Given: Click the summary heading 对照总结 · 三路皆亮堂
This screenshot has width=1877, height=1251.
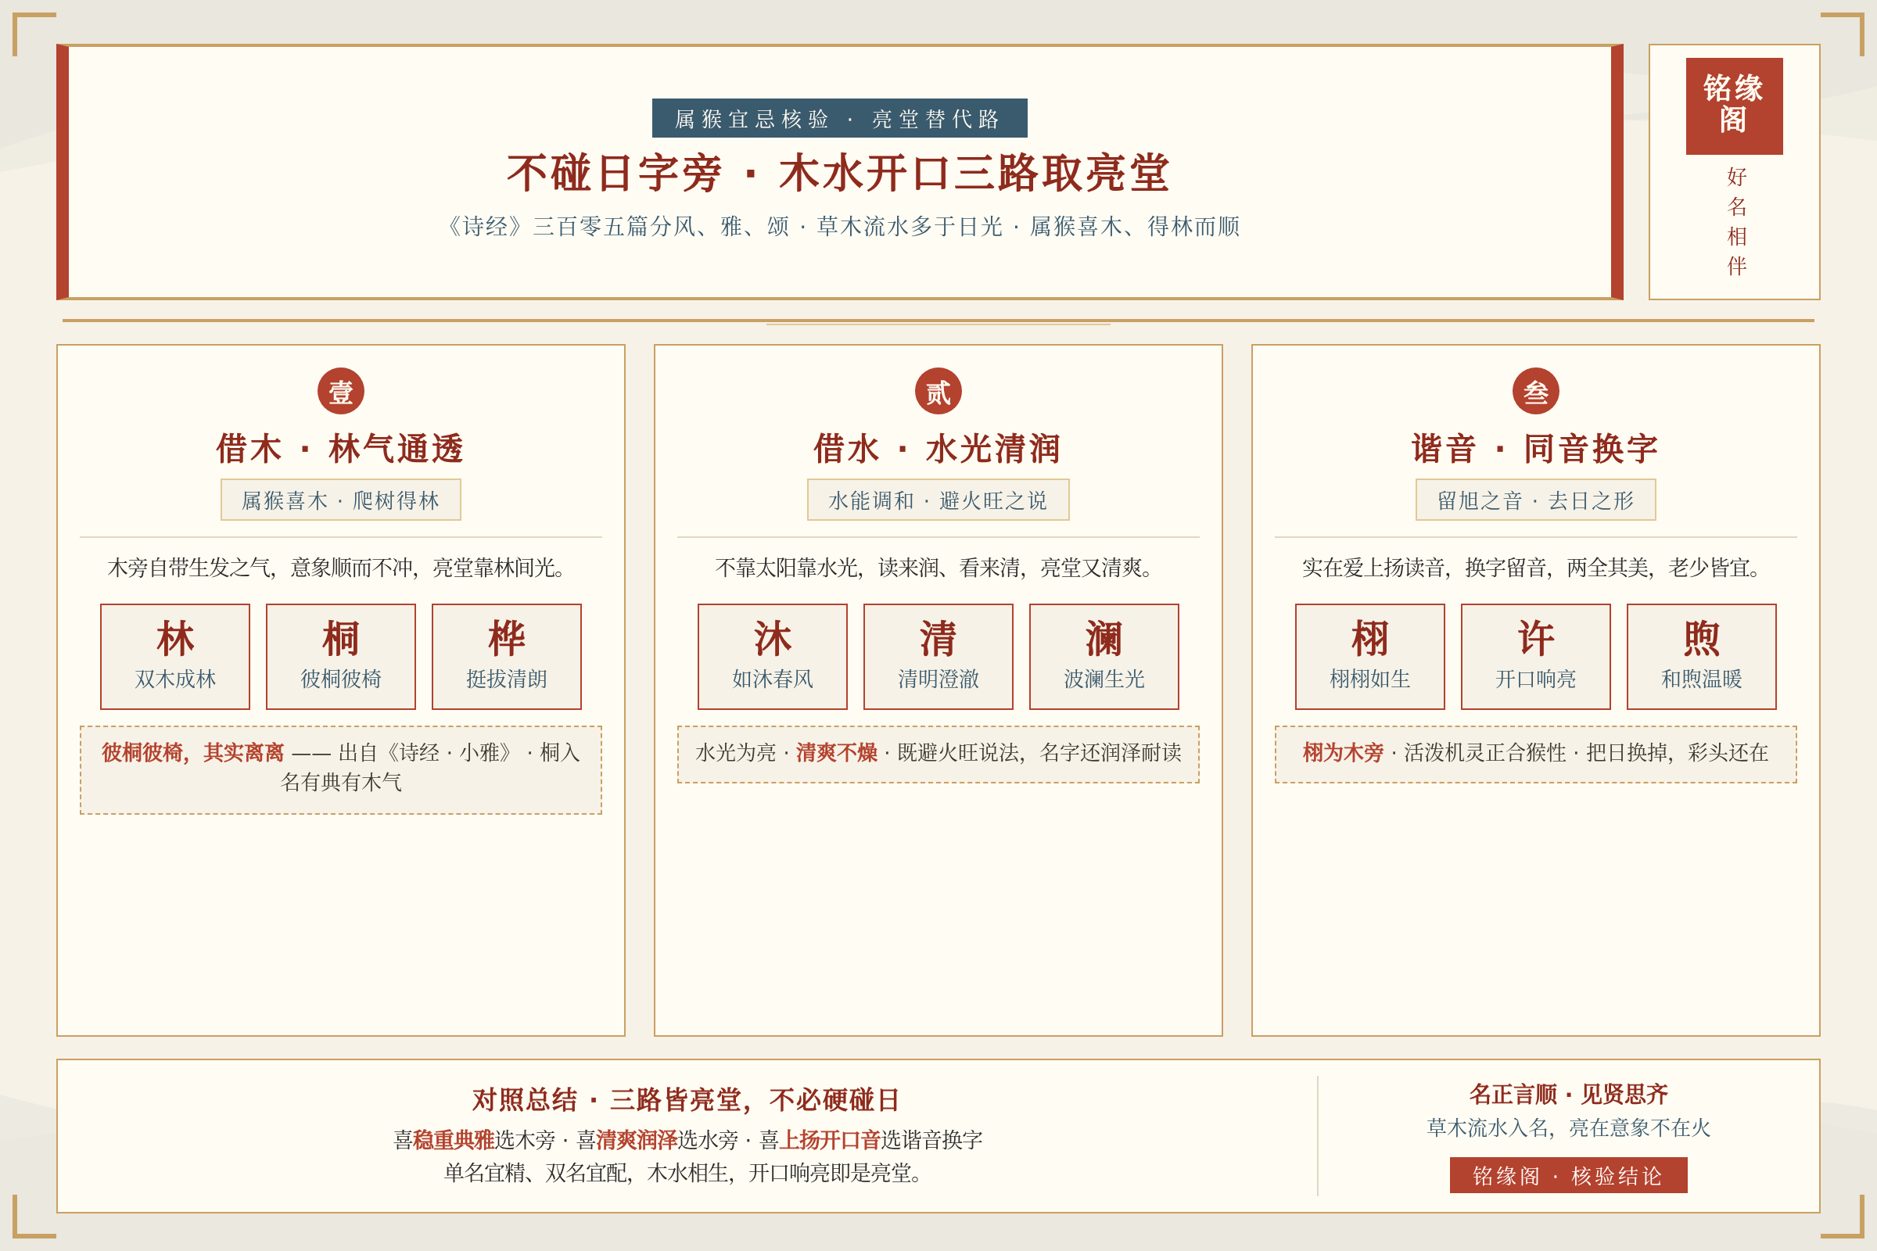Looking at the screenshot, I should pos(687,1099).
